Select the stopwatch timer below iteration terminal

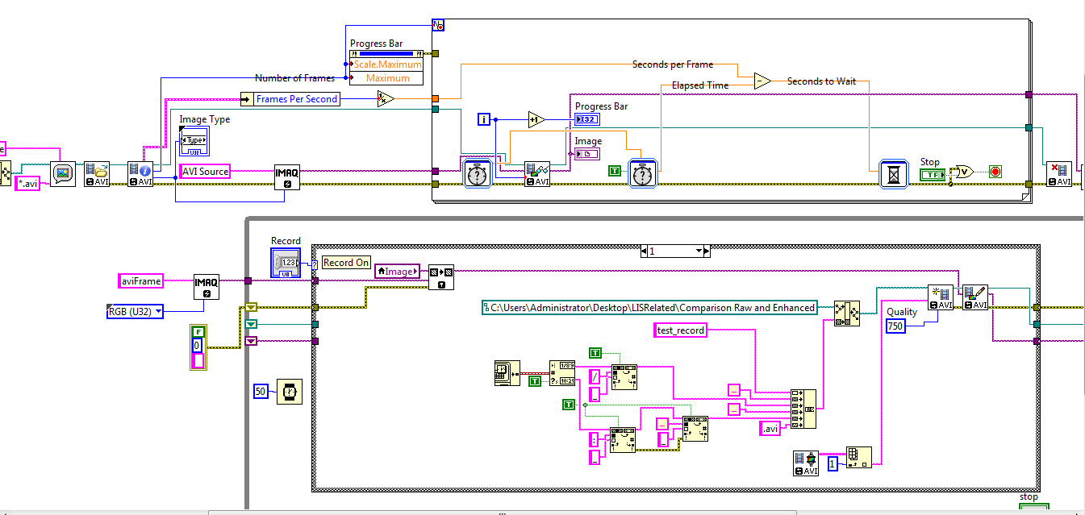point(478,175)
